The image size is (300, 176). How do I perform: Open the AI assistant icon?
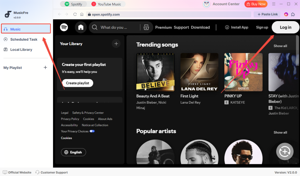click(286, 14)
